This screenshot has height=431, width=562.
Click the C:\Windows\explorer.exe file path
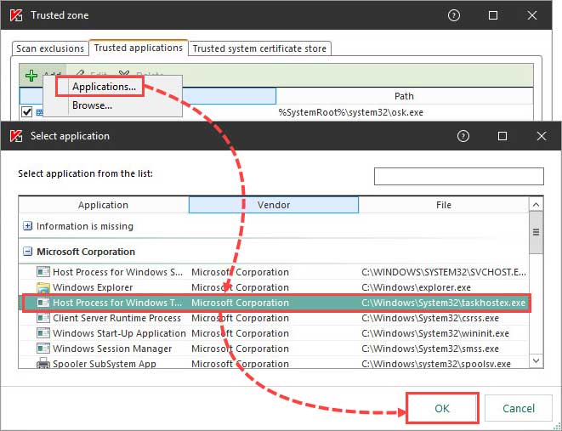[416, 287]
